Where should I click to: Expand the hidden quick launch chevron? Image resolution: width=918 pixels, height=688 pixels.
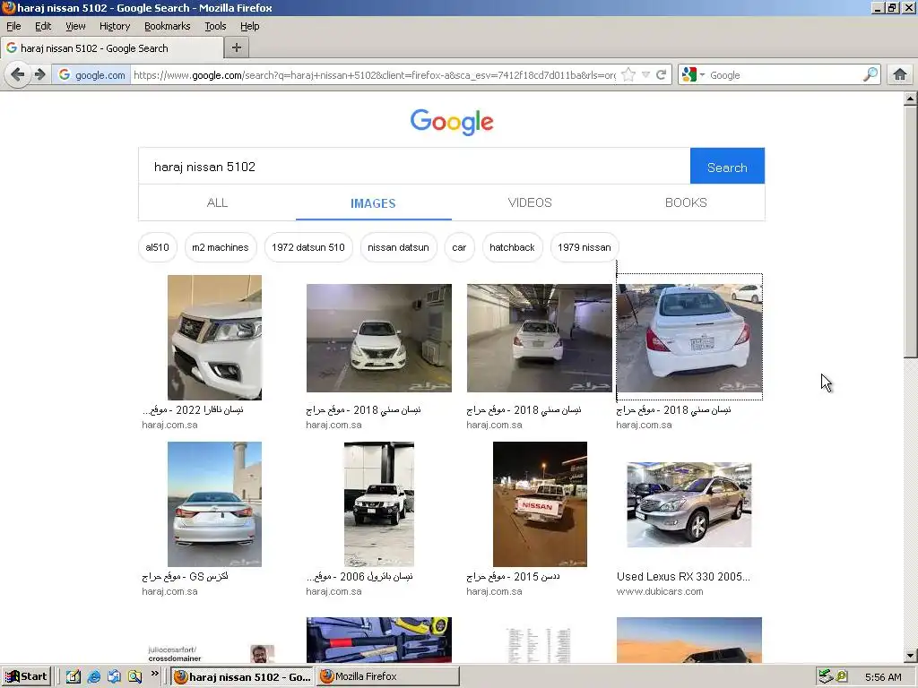coord(154,674)
